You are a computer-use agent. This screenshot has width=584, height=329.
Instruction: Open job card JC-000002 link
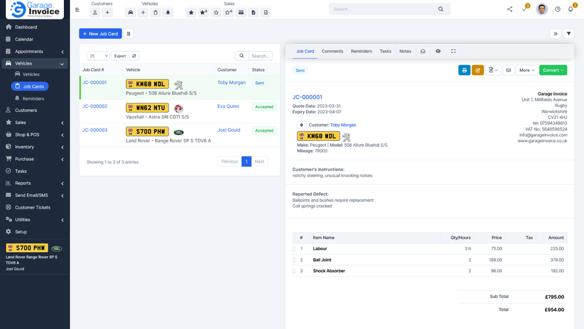[x=95, y=107]
